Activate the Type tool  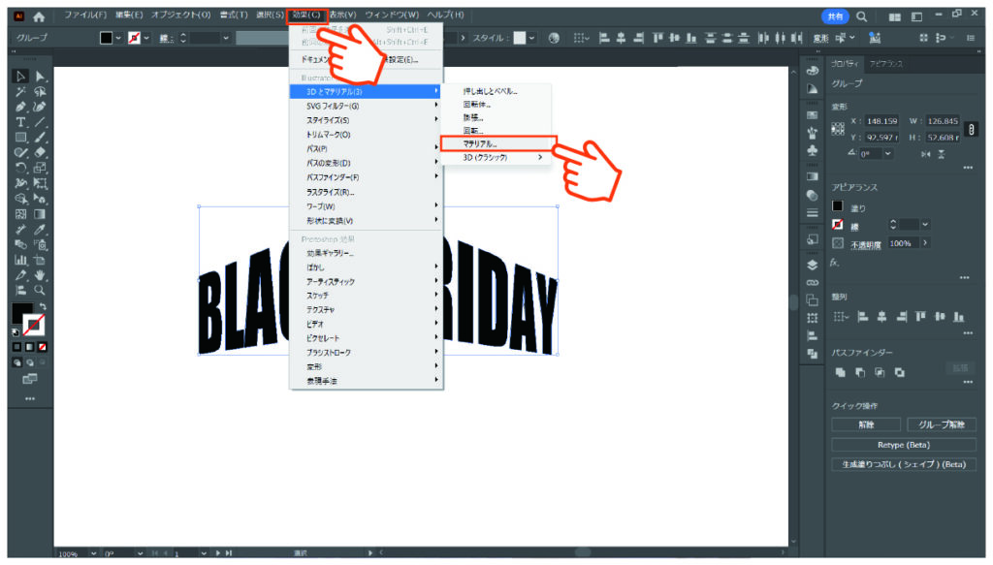pos(20,122)
